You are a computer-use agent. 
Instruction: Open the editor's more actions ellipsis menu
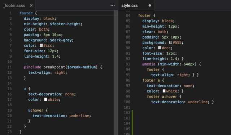tap(113, 5)
